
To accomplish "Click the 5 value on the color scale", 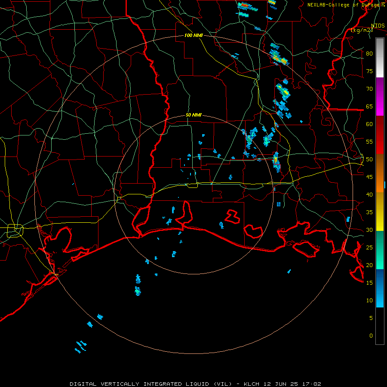I will [x=371, y=318].
